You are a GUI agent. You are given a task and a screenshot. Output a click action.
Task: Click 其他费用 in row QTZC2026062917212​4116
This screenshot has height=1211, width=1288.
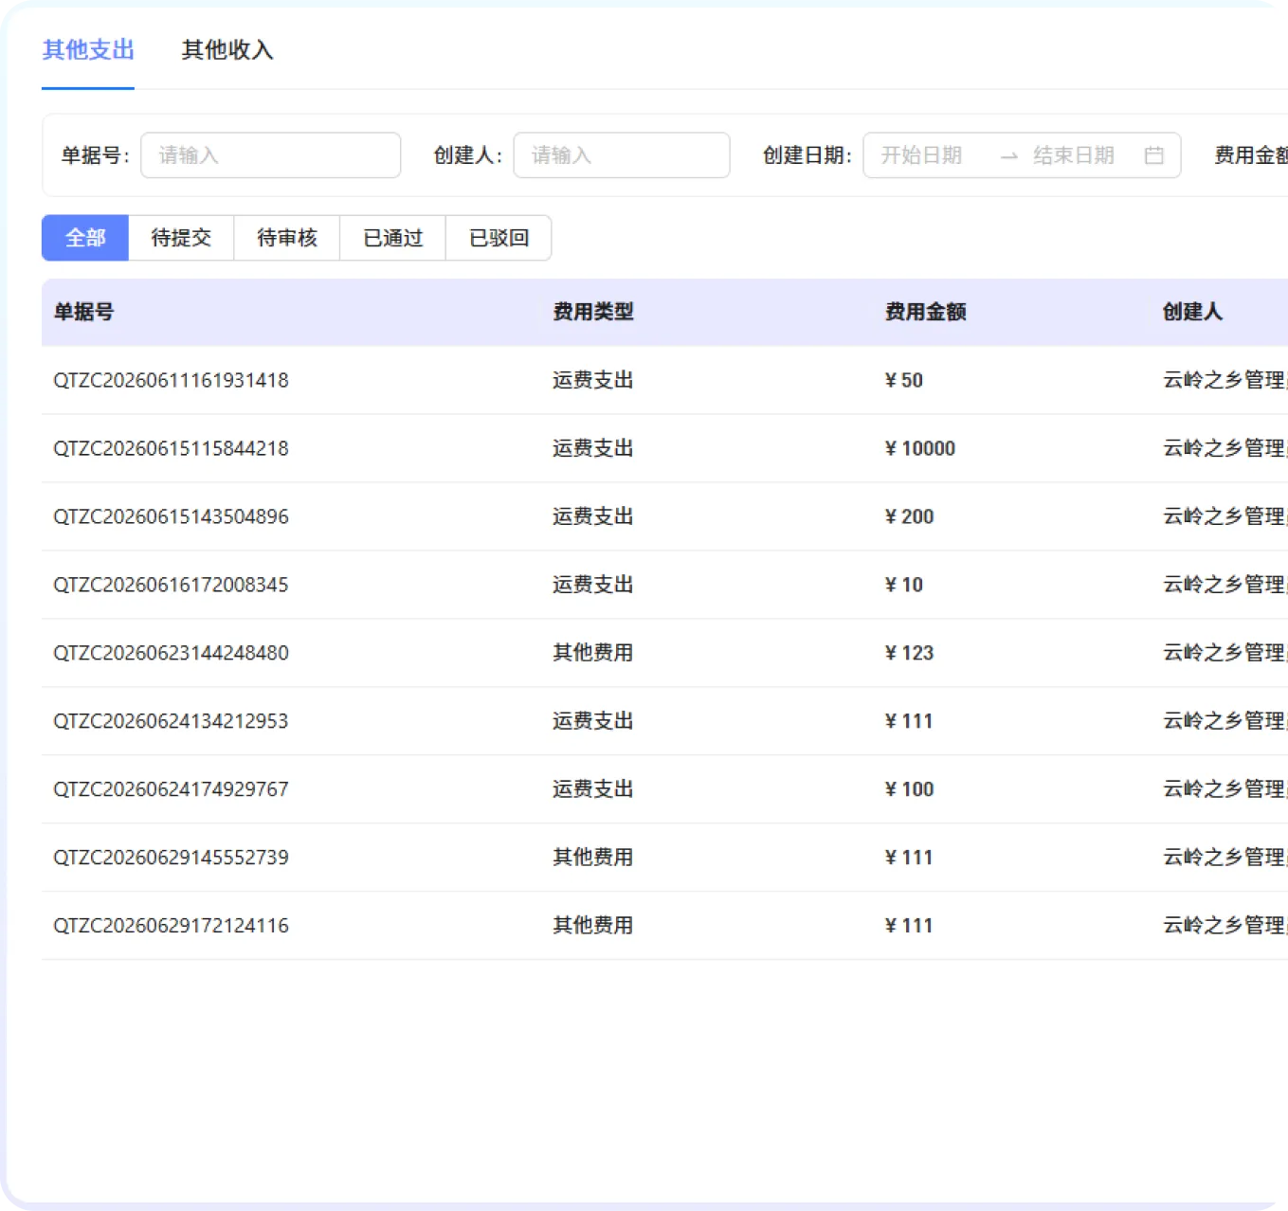[x=593, y=926]
